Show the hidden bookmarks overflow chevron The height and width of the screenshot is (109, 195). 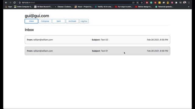[189, 7]
